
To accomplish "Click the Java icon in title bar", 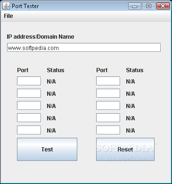I will (6, 6).
